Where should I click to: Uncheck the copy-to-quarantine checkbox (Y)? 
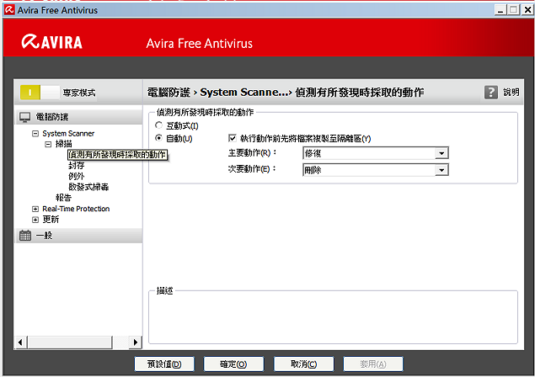[233, 138]
